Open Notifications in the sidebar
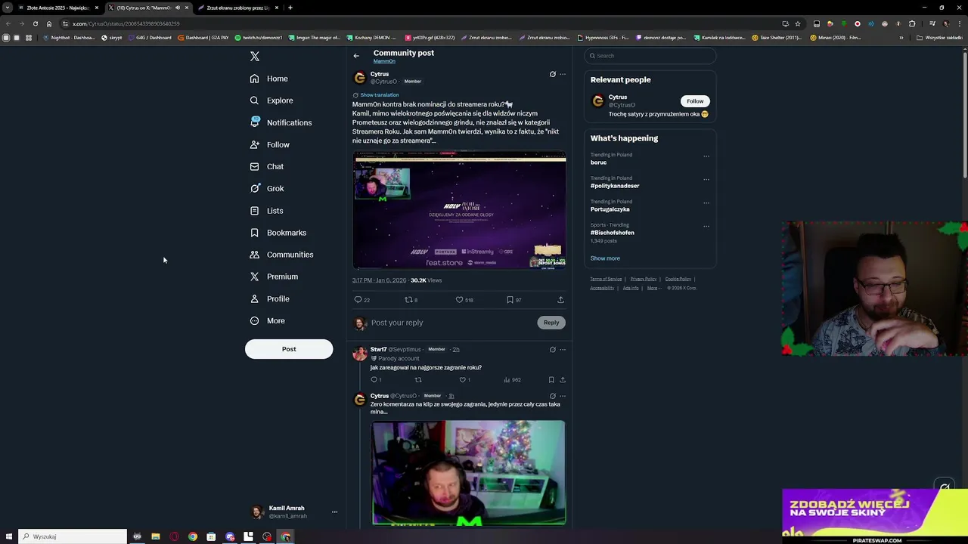Image resolution: width=968 pixels, height=544 pixels. tap(281, 122)
